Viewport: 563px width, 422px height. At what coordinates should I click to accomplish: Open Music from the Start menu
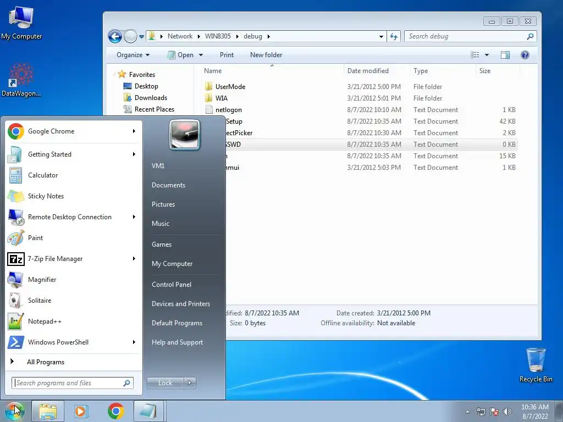pyautogui.click(x=160, y=224)
